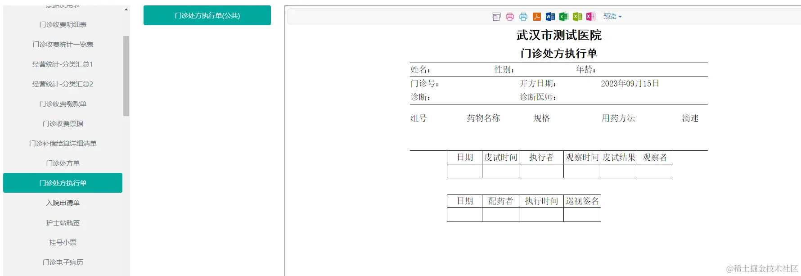
Task: Export report to Word document icon
Action: coord(550,17)
